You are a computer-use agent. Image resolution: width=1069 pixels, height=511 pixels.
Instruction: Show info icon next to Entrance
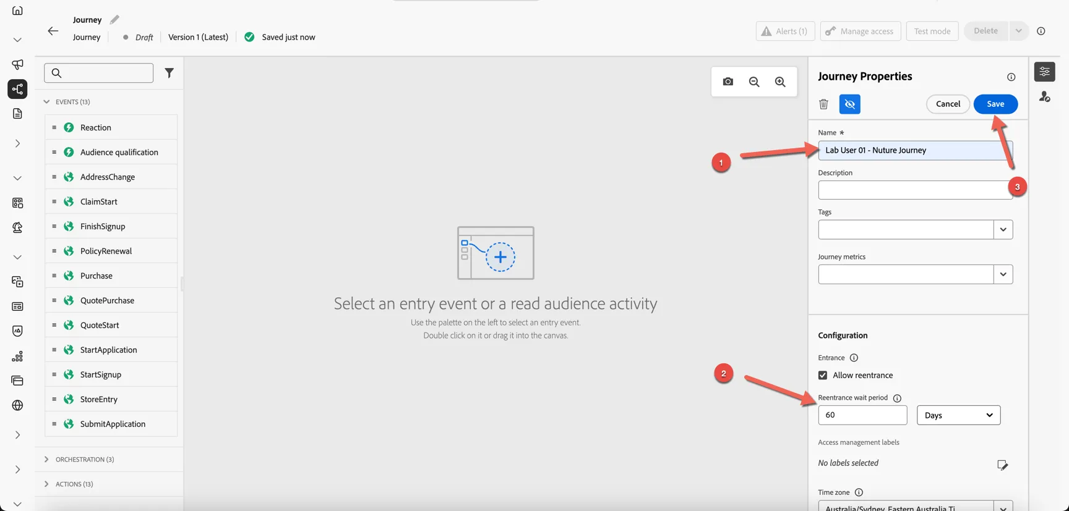(854, 358)
